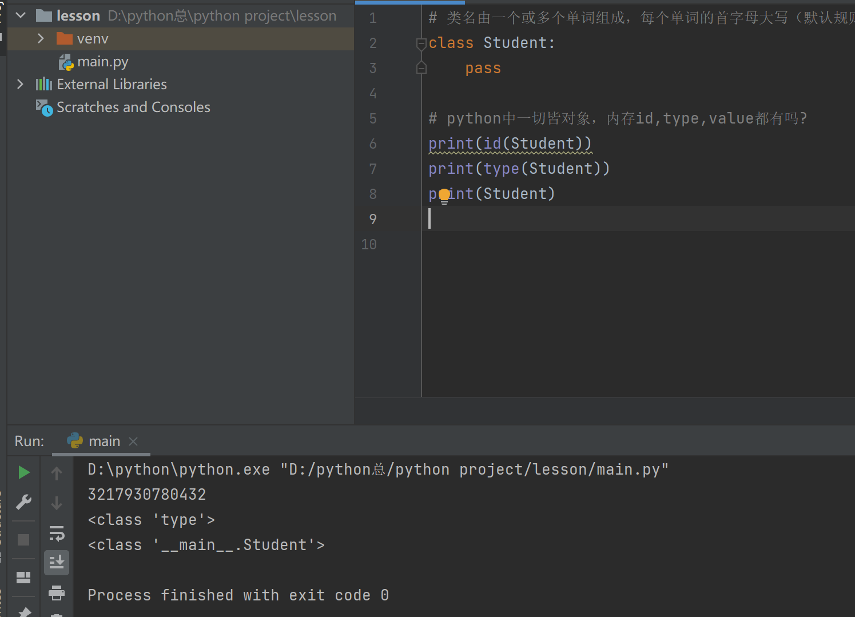Click the Chinese comment on line 1

tap(642, 18)
